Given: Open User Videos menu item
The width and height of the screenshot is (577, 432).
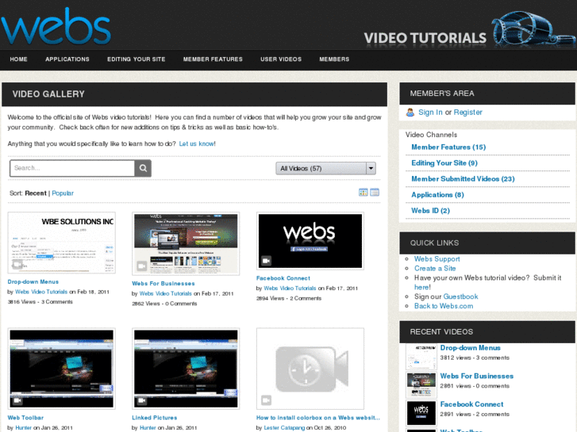Looking at the screenshot, I should (x=281, y=59).
